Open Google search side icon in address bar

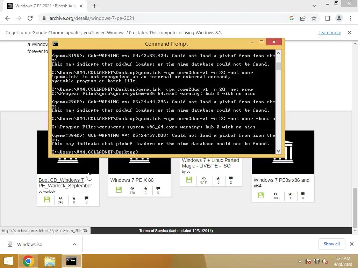291,18
